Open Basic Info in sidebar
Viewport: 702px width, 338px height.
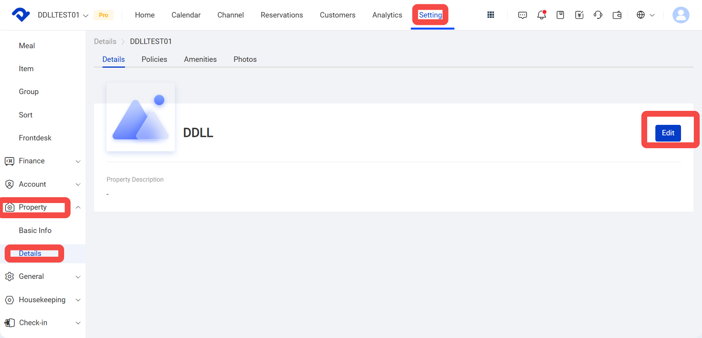pos(35,230)
